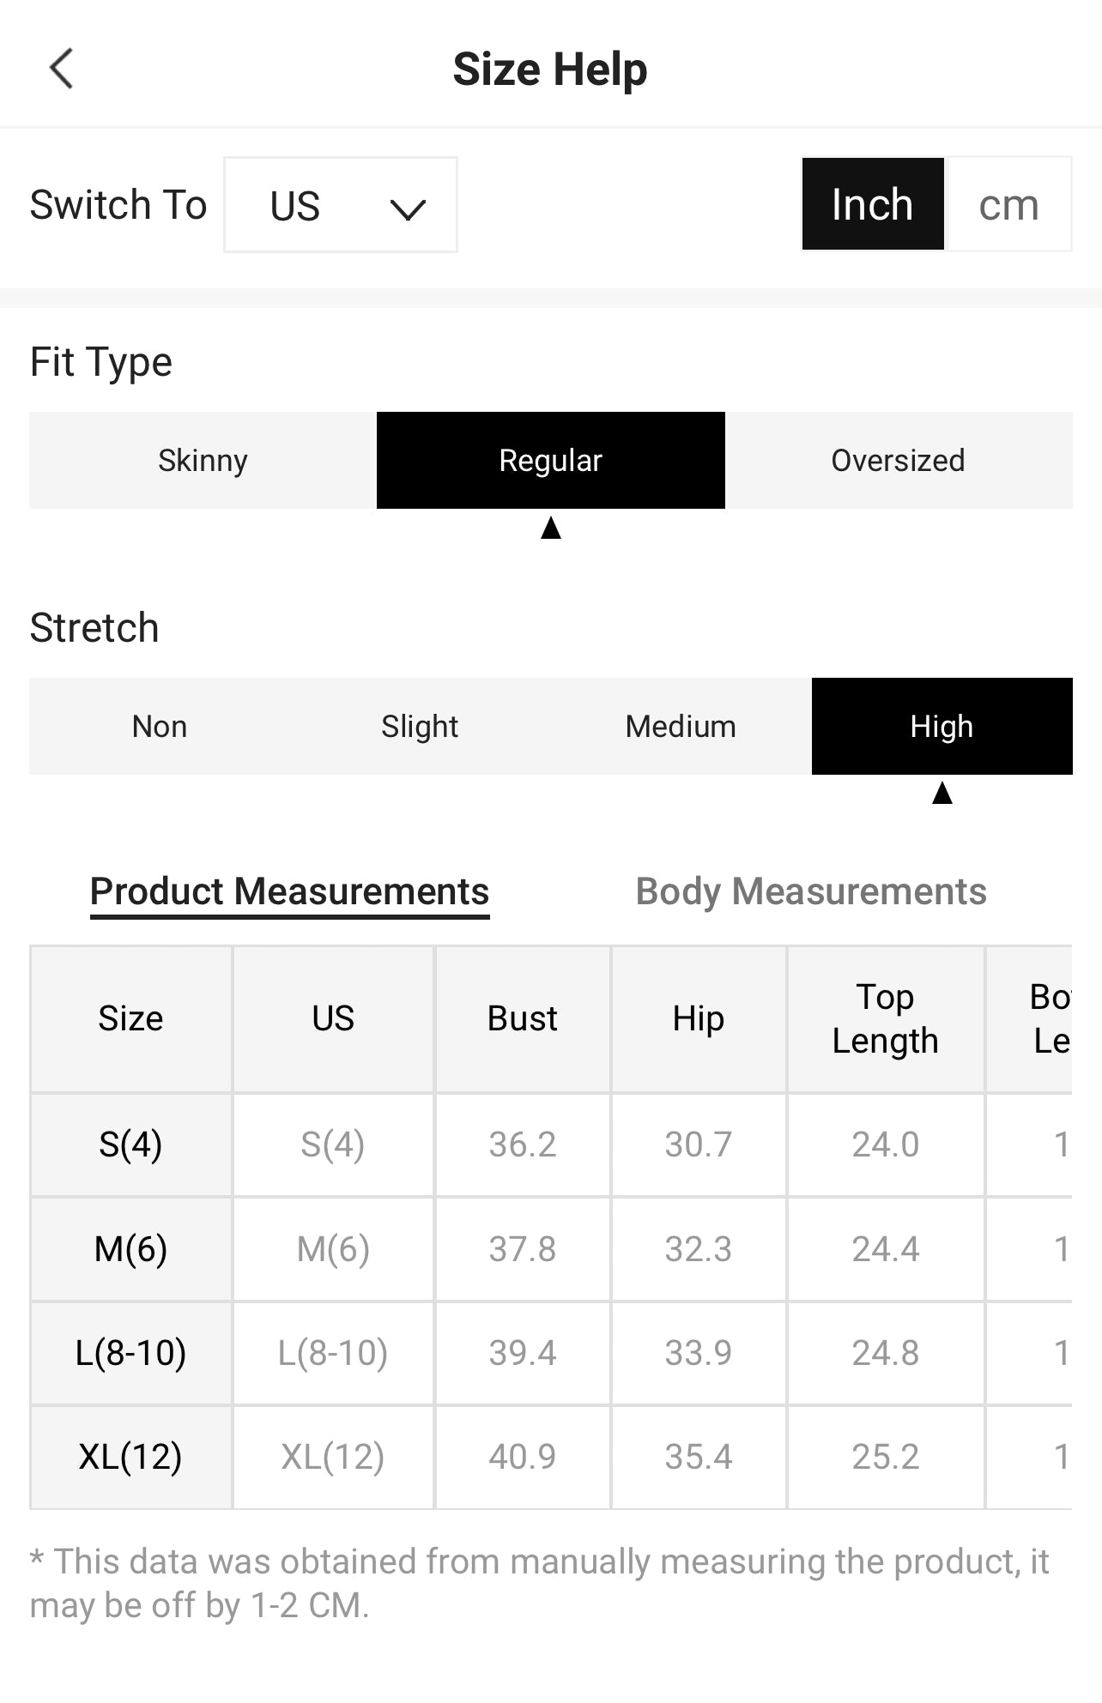Select the L(8-10) size row header
The width and height of the screenshot is (1102, 1703).
click(x=130, y=1353)
